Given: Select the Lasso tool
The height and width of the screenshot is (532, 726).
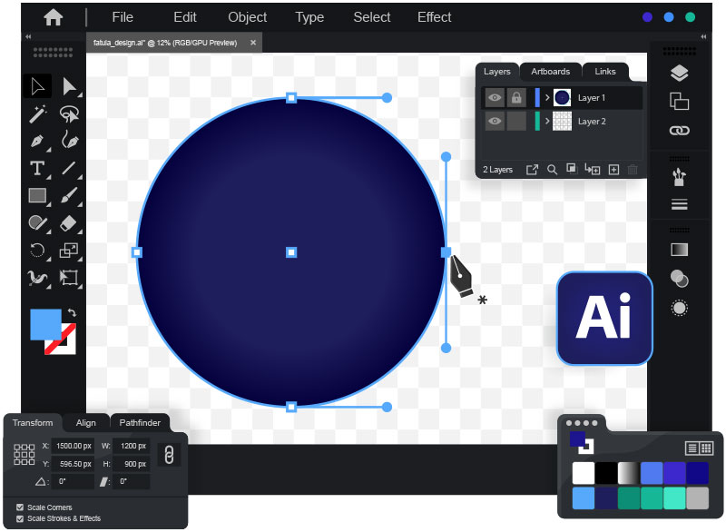Looking at the screenshot, I should click(69, 113).
